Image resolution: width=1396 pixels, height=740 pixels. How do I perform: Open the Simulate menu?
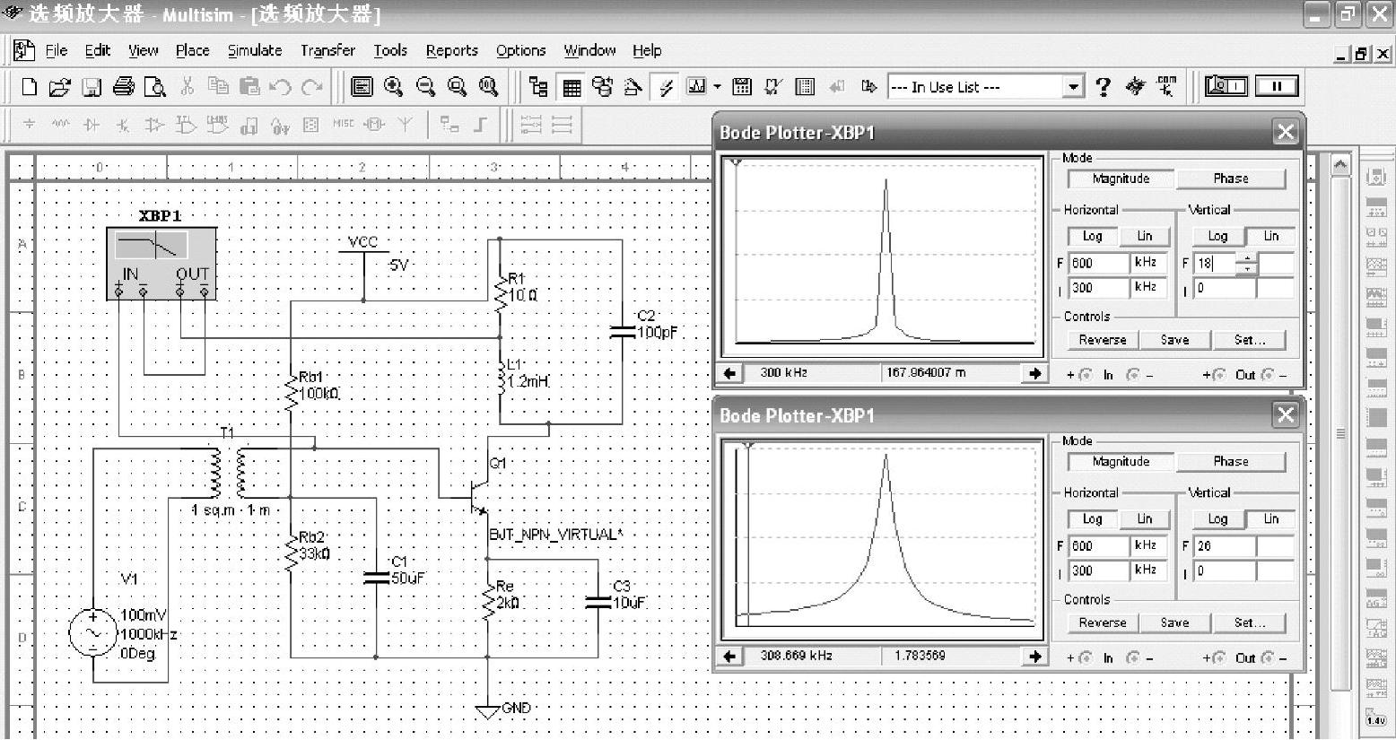[x=254, y=50]
